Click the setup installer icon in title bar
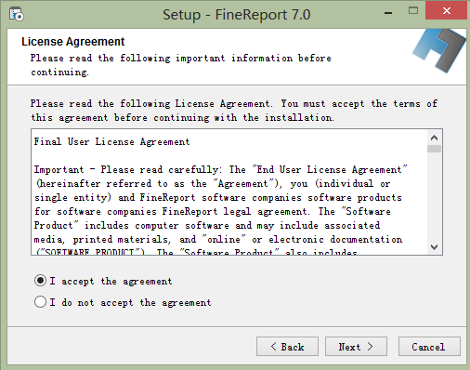Image resolution: width=470 pixels, height=370 pixels. coord(16,14)
